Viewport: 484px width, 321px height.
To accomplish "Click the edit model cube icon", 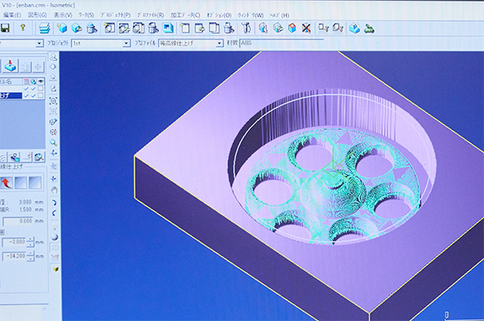I will click(x=77, y=28).
